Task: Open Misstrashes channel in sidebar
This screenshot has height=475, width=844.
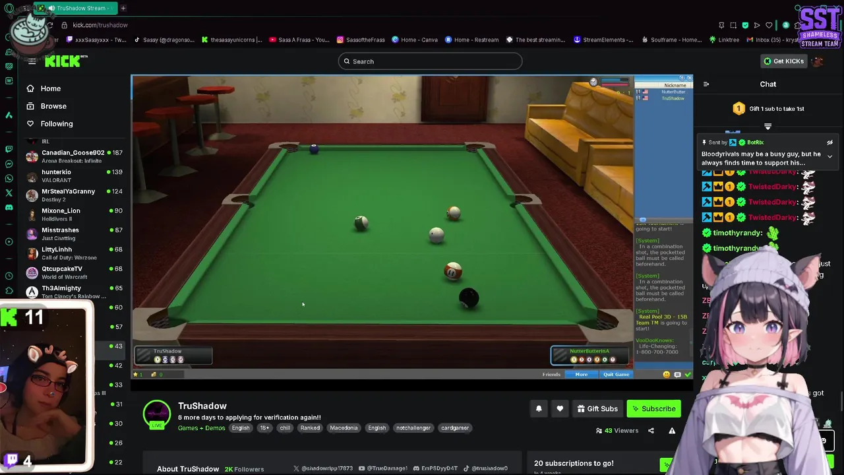Action: click(x=74, y=234)
